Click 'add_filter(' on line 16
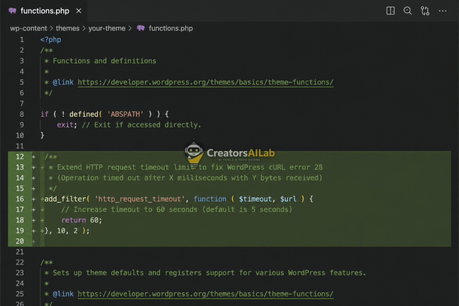 coord(67,199)
